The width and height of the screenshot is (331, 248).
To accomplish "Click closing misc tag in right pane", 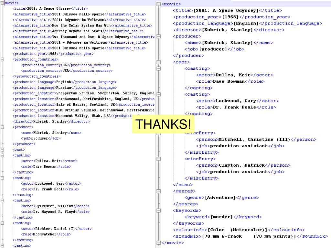I will [x=183, y=185].
